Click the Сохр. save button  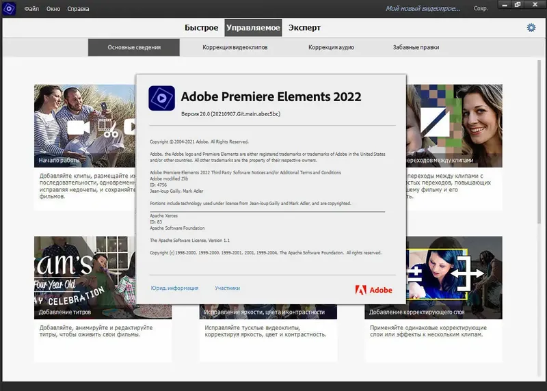click(481, 9)
